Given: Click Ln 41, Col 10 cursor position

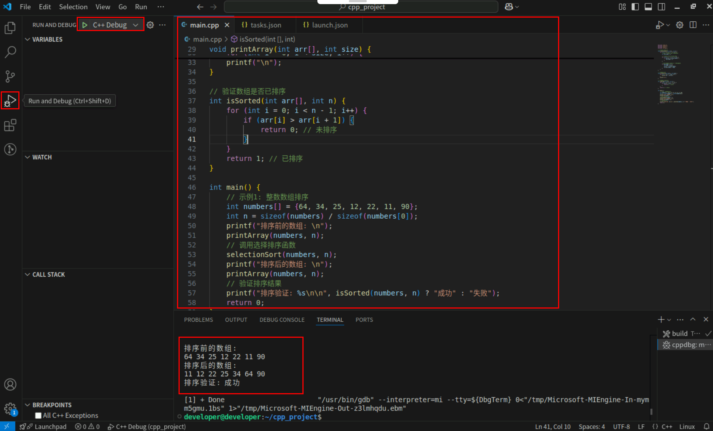Looking at the screenshot, I should click(x=553, y=427).
